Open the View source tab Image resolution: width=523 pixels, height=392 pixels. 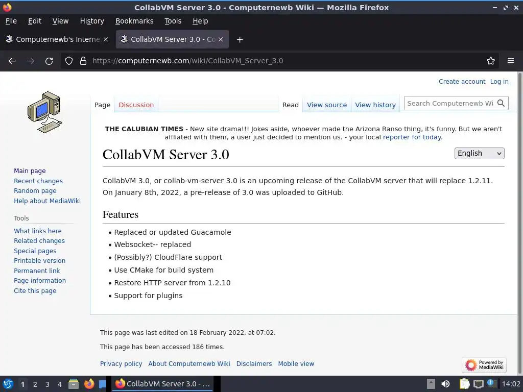click(327, 105)
